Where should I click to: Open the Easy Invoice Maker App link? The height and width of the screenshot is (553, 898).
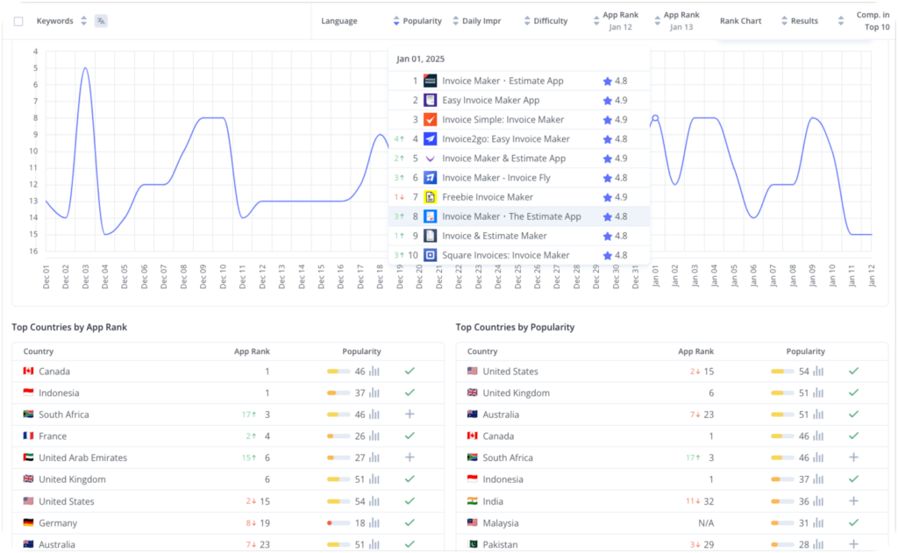coord(491,100)
